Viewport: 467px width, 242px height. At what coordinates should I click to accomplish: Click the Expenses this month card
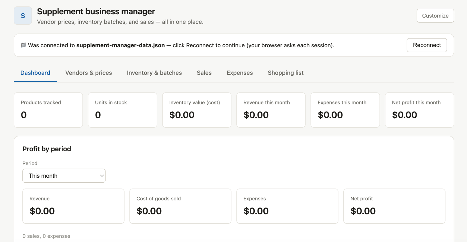coord(345,110)
